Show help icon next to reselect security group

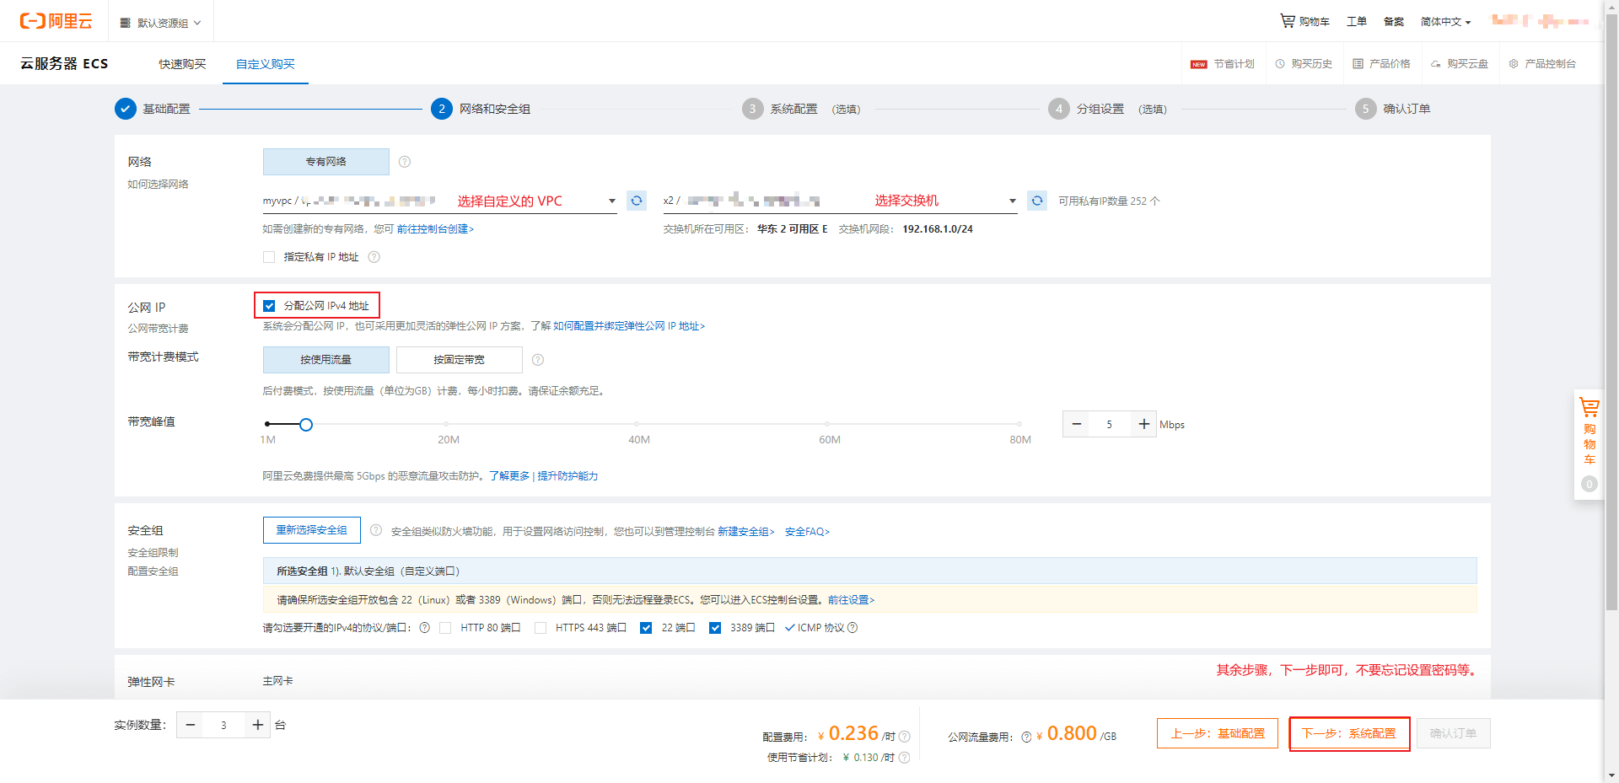[376, 530]
